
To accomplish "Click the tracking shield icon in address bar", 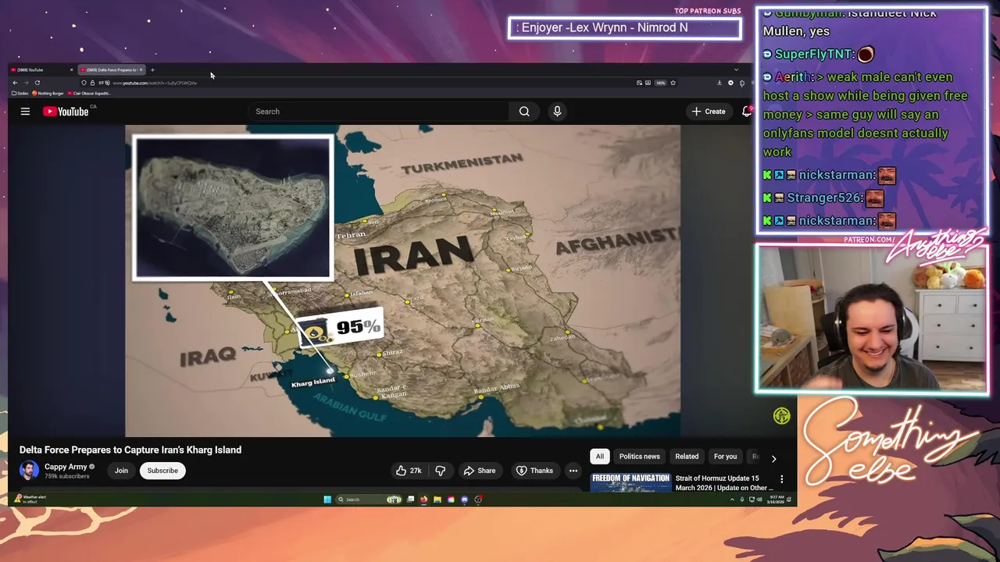I will pyautogui.click(x=84, y=83).
